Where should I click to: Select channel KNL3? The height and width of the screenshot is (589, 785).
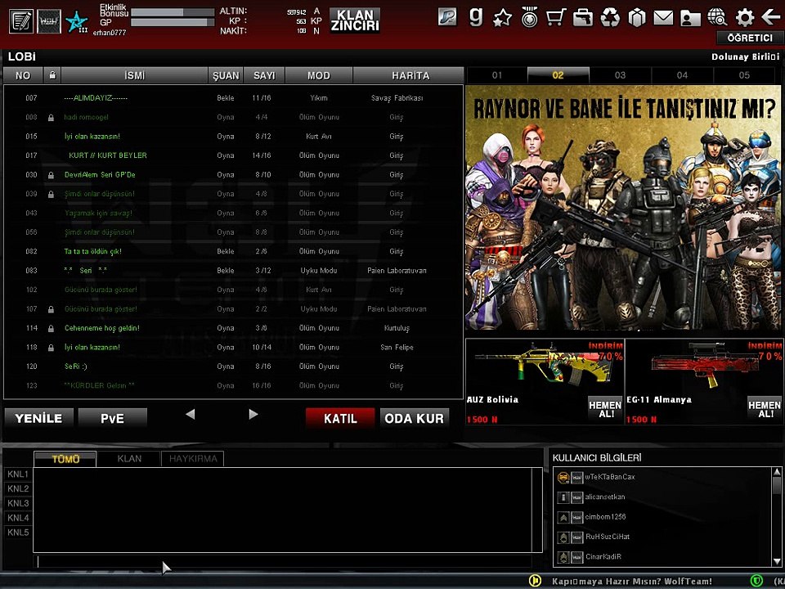click(x=18, y=503)
